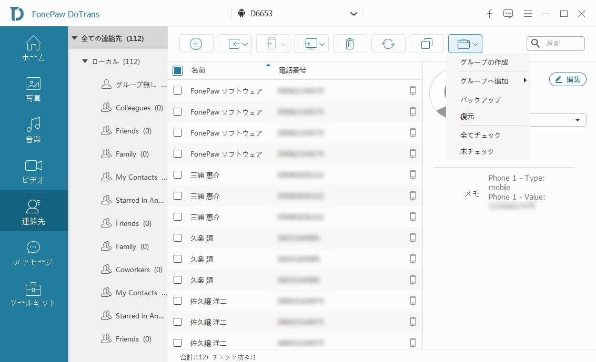This screenshot has height=362, width=596.
Task: Check the first 佐久譲 洋二 contact
Action: (177, 301)
